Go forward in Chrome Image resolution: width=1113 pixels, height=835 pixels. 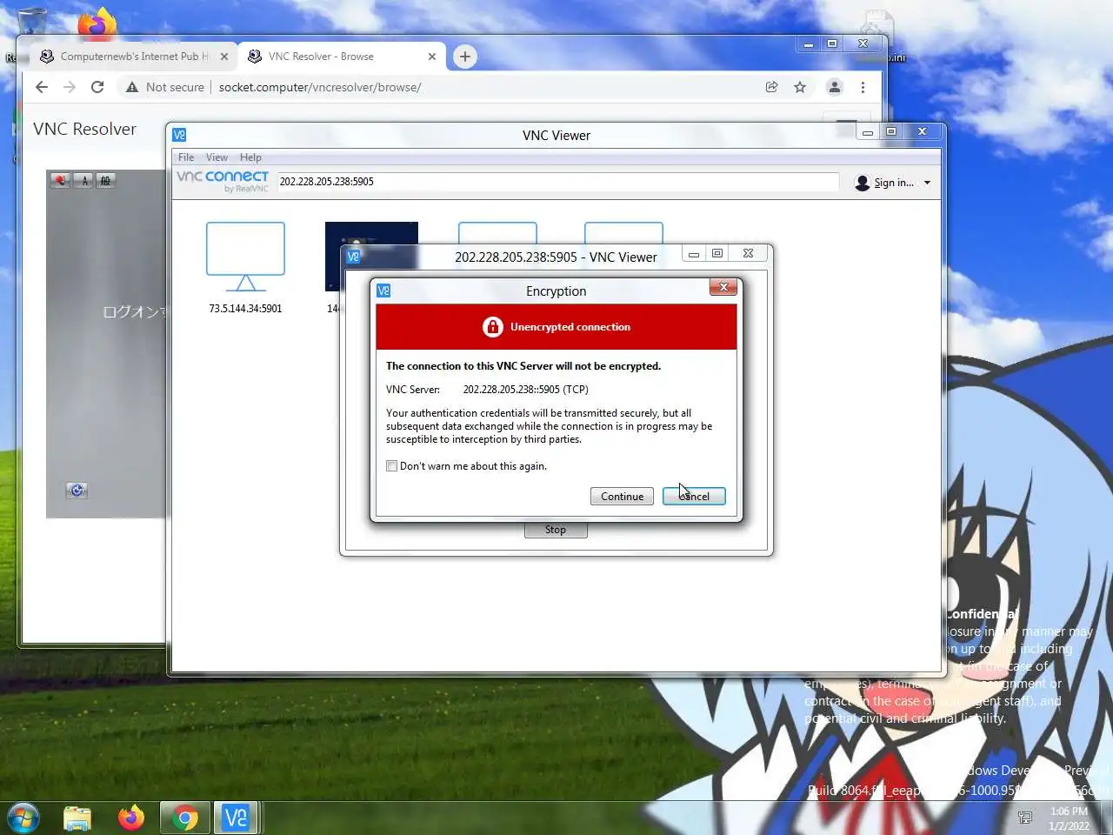pos(70,87)
